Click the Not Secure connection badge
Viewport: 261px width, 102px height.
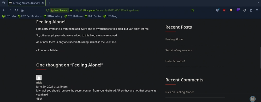[59, 10]
